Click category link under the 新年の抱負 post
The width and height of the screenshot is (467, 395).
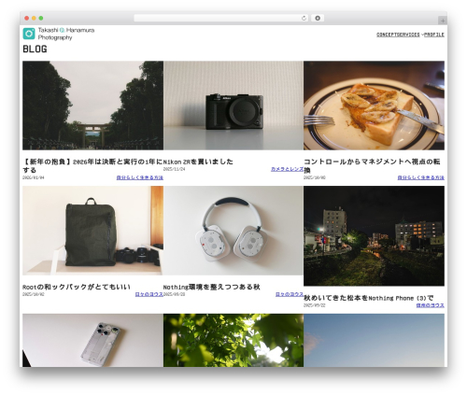click(140, 177)
